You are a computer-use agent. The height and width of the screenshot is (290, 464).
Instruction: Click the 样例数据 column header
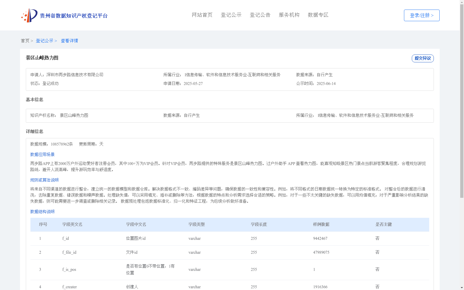coord(321,224)
